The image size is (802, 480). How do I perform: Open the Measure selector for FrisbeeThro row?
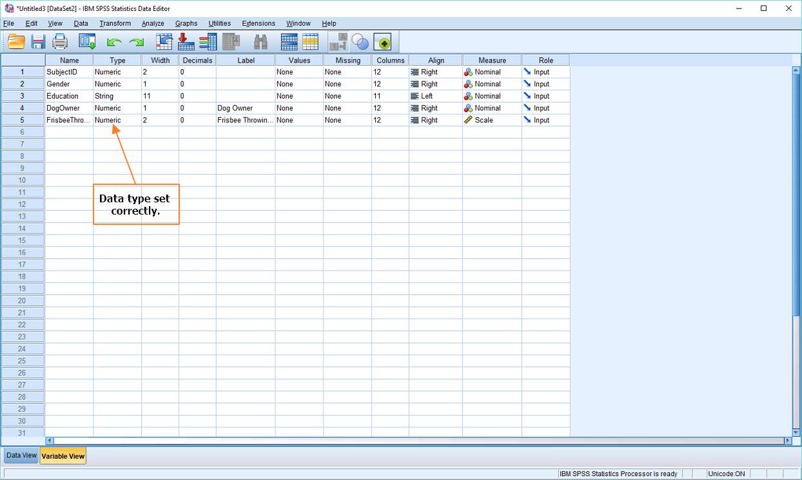[491, 120]
